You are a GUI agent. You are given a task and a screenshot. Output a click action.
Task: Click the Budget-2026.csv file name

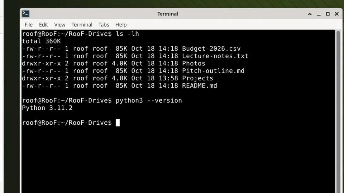pos(211,49)
